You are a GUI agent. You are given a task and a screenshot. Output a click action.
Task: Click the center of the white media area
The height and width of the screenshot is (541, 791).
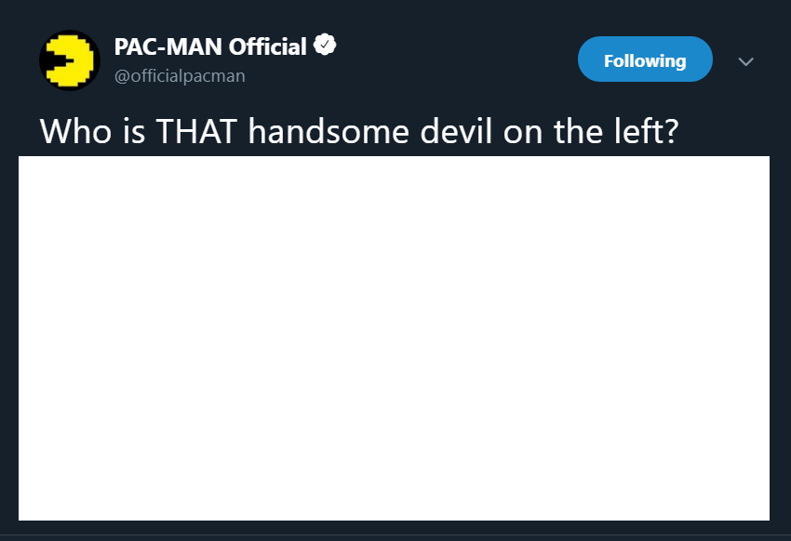pyautogui.click(x=394, y=338)
